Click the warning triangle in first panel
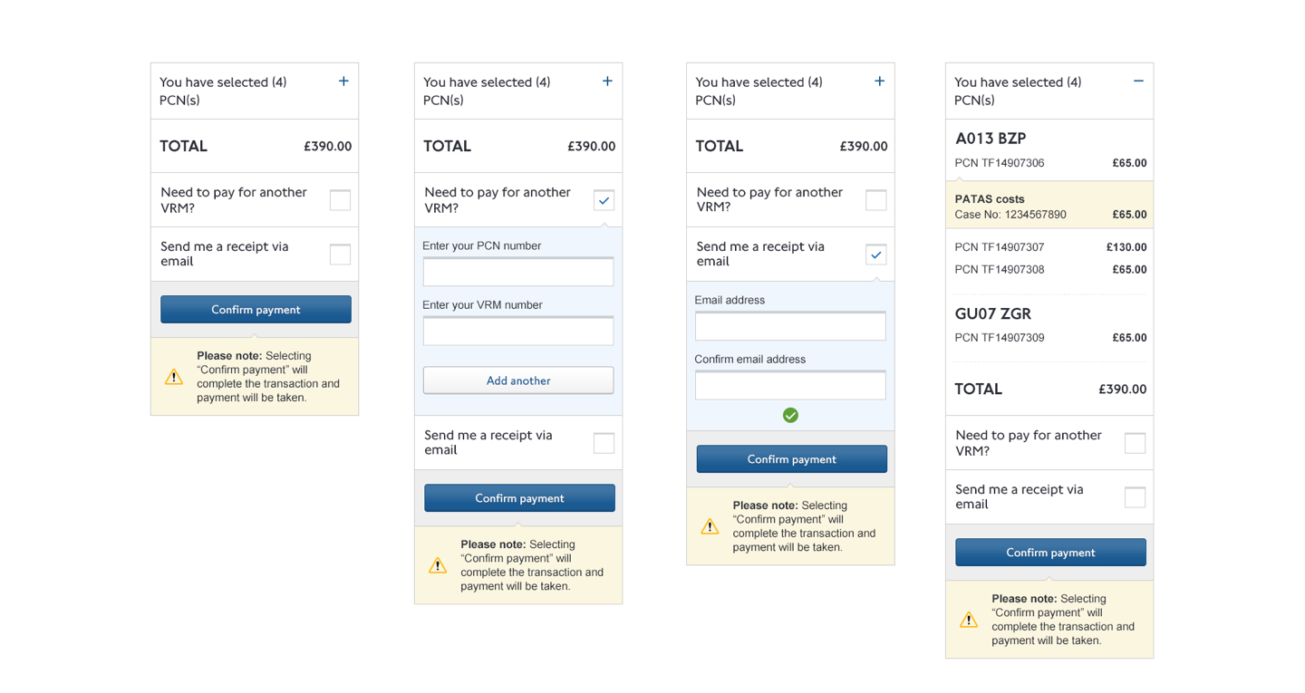The width and height of the screenshot is (1305, 693). click(x=174, y=377)
